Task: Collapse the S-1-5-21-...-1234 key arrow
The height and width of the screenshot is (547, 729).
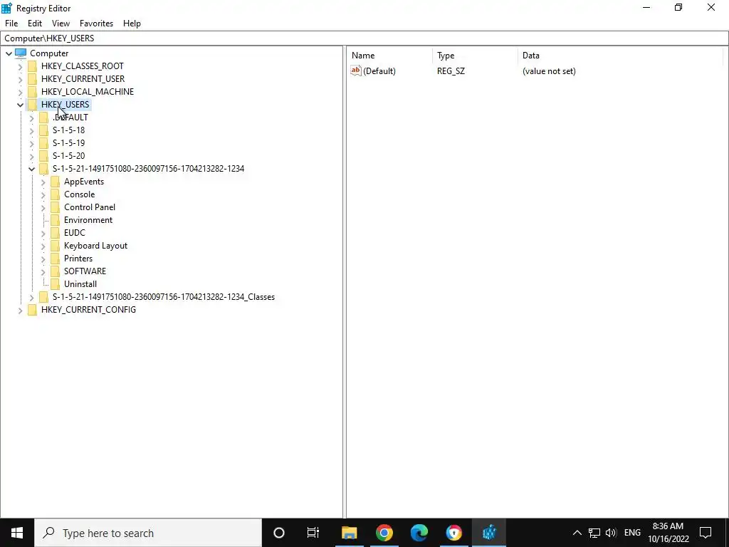Action: click(x=31, y=169)
